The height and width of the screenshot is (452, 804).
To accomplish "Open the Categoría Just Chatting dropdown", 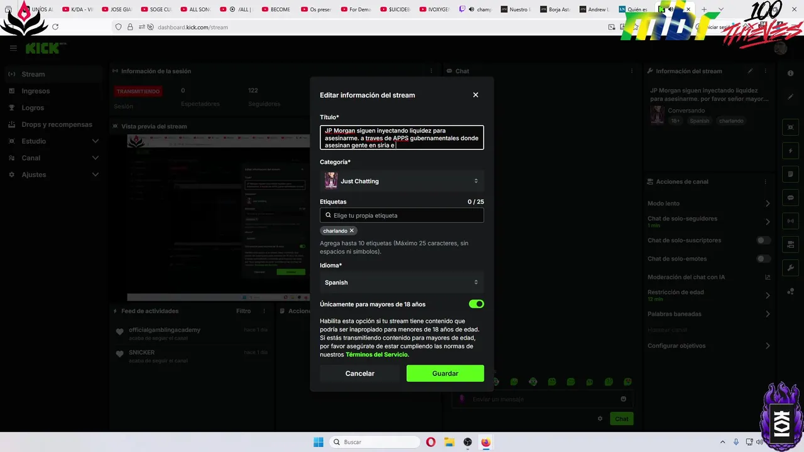I will click(x=402, y=181).
